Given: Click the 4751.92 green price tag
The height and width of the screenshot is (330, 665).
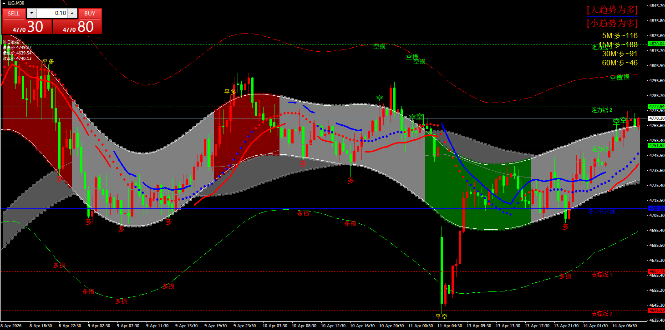Looking at the screenshot, I should pyautogui.click(x=656, y=146).
